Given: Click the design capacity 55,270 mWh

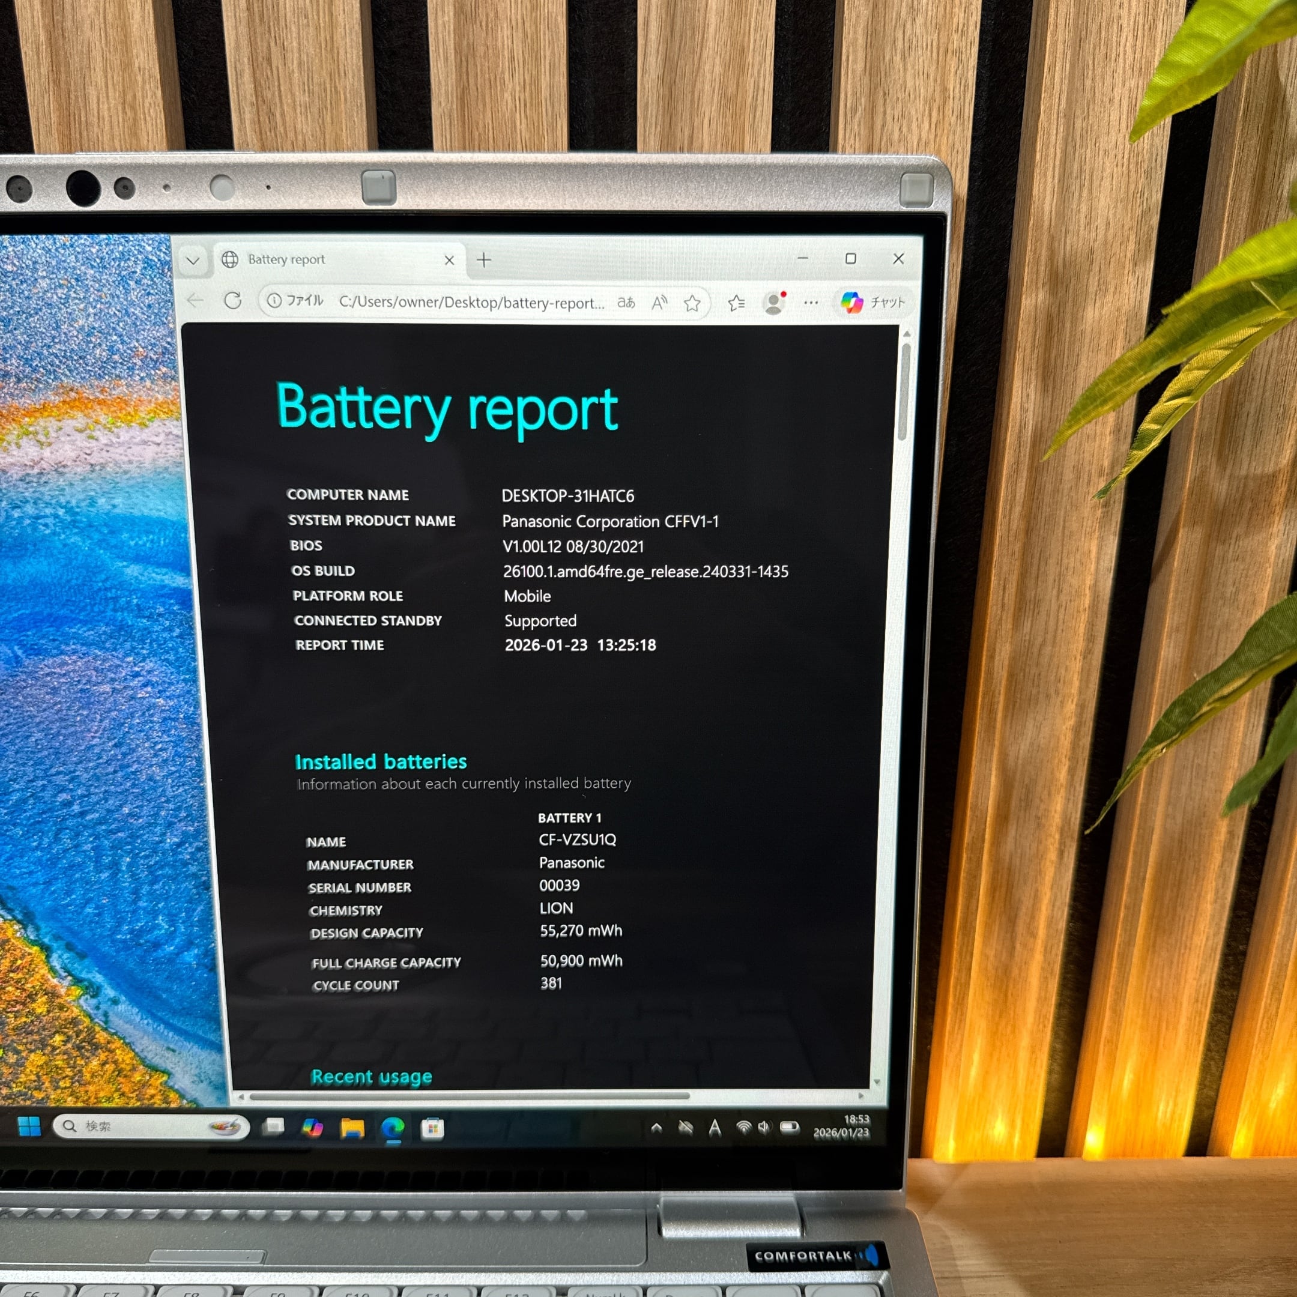Looking at the screenshot, I should click(581, 931).
